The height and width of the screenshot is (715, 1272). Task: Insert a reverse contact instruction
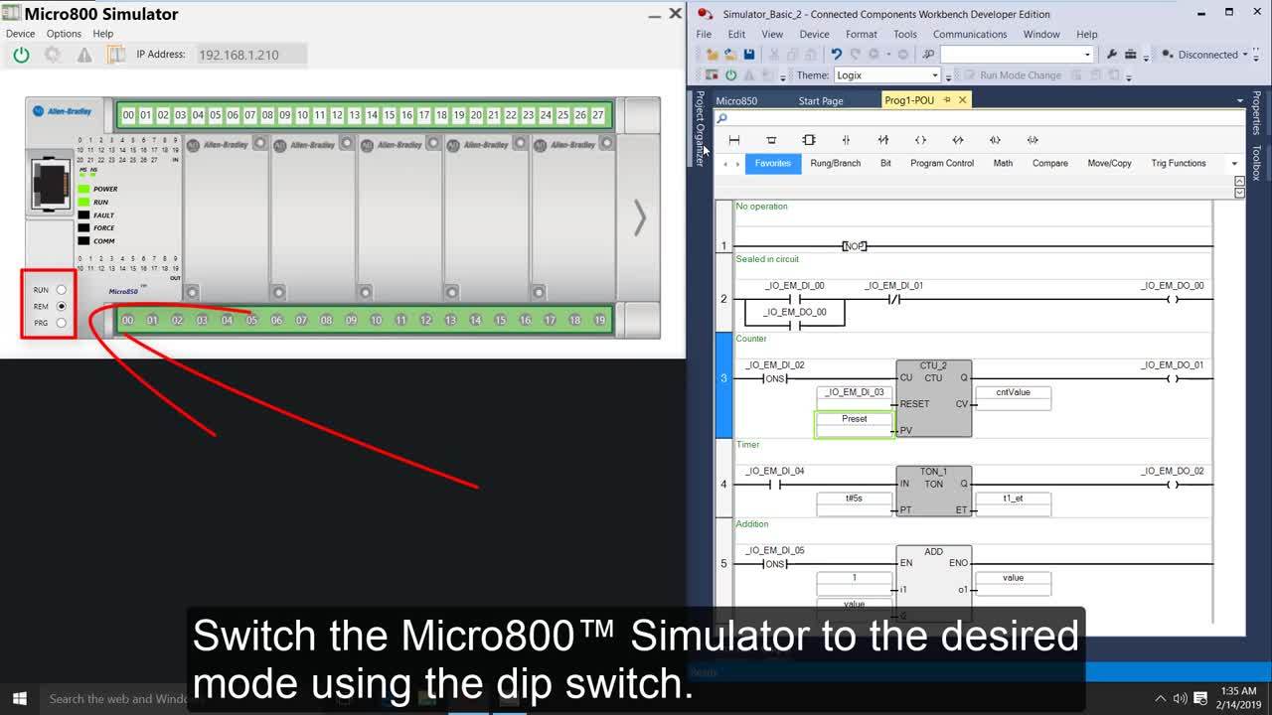click(x=883, y=140)
